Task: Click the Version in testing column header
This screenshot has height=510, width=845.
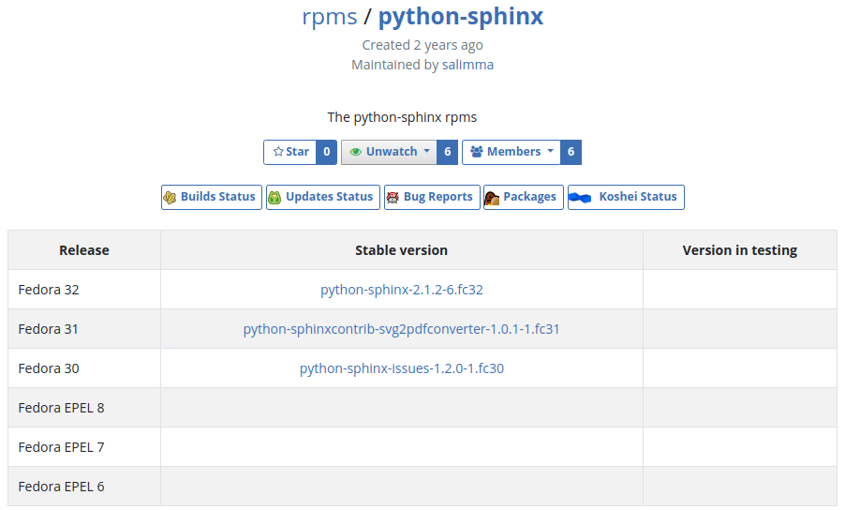Action: click(740, 250)
